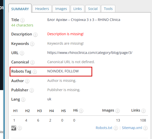
Task: Click the density chart icon
Action: point(14,128)
